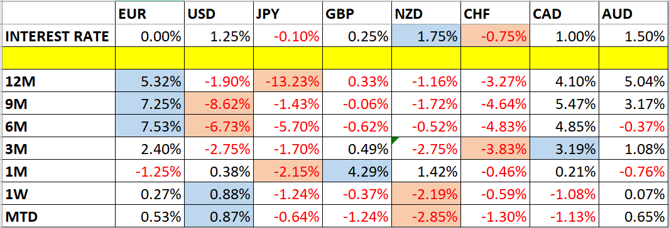
Task: Click the JPY 12M value -13.23%
Action: (x=288, y=80)
